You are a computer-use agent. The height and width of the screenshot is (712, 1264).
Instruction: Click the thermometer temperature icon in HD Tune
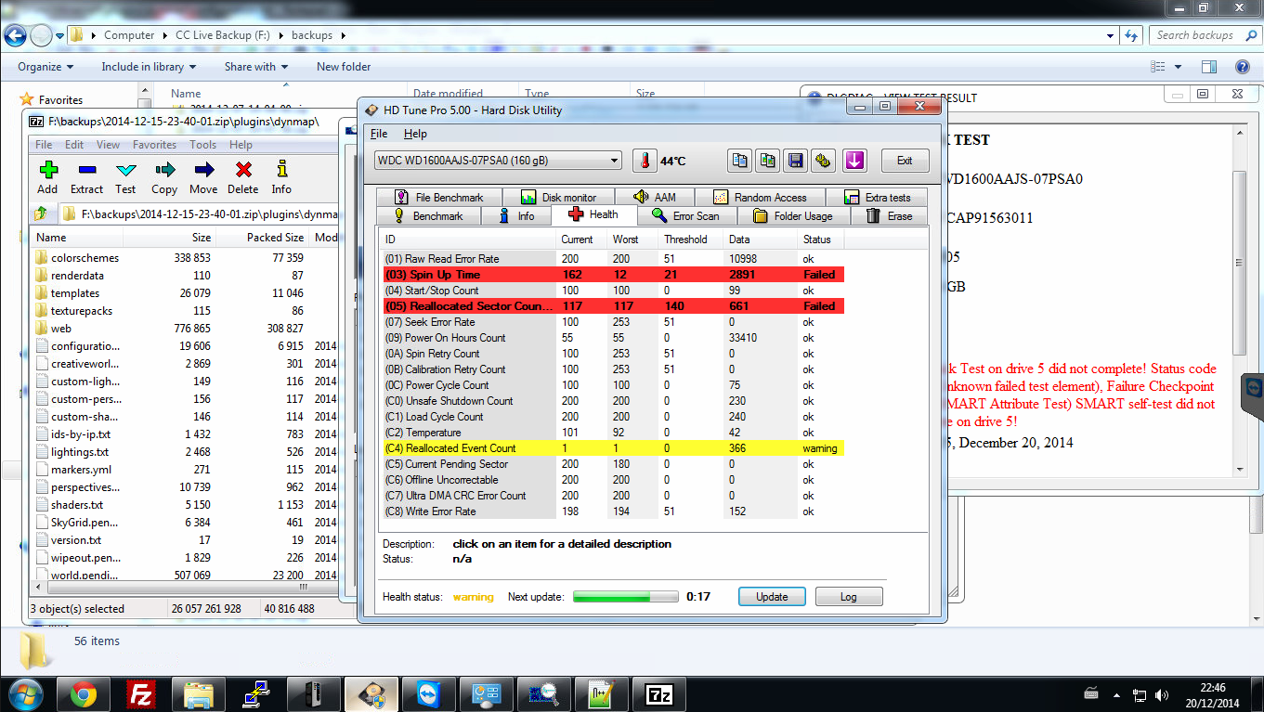tap(645, 161)
